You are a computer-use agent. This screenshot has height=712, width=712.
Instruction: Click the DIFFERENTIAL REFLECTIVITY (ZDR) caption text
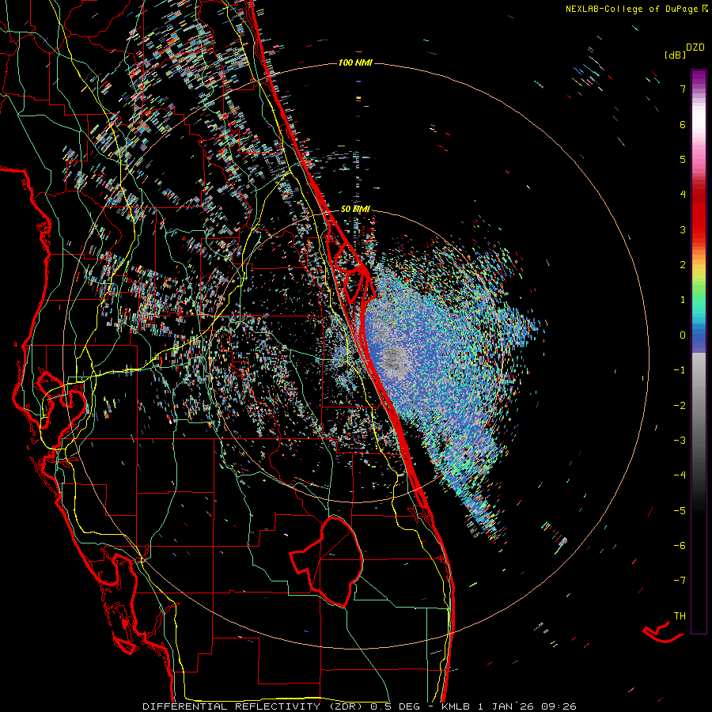(254, 706)
